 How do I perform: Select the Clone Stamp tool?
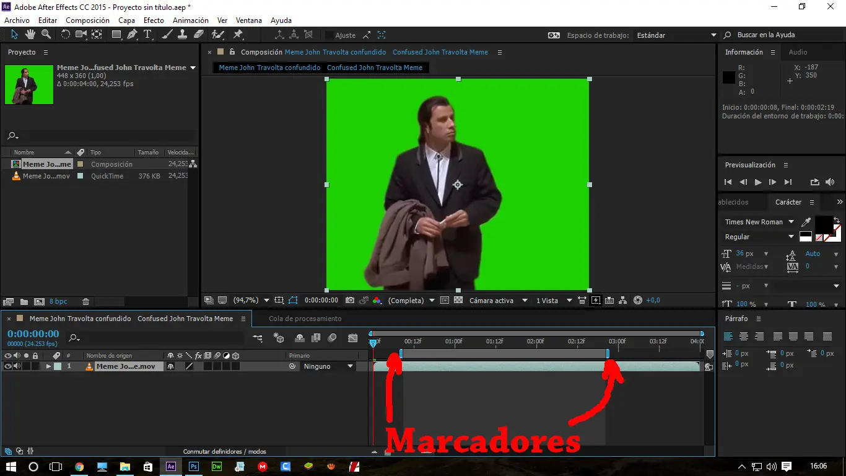point(183,35)
